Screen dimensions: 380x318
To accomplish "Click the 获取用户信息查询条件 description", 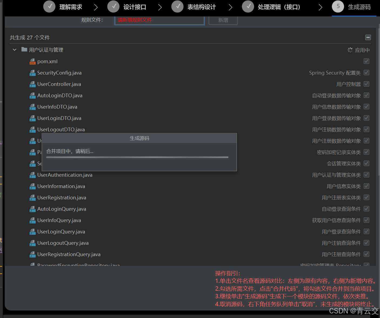I will point(336,220).
